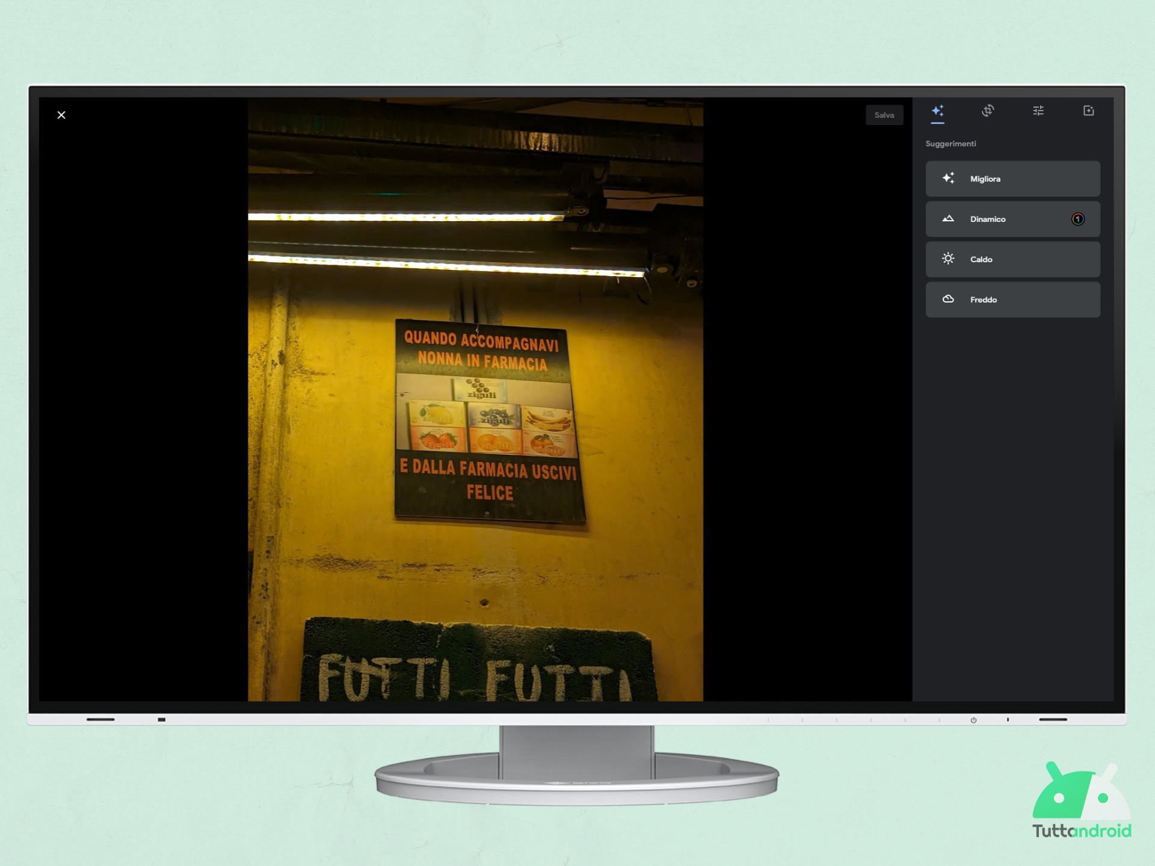Image resolution: width=1155 pixels, height=866 pixels.
Task: Open the Suggestions sparkle tab
Action: (x=937, y=111)
